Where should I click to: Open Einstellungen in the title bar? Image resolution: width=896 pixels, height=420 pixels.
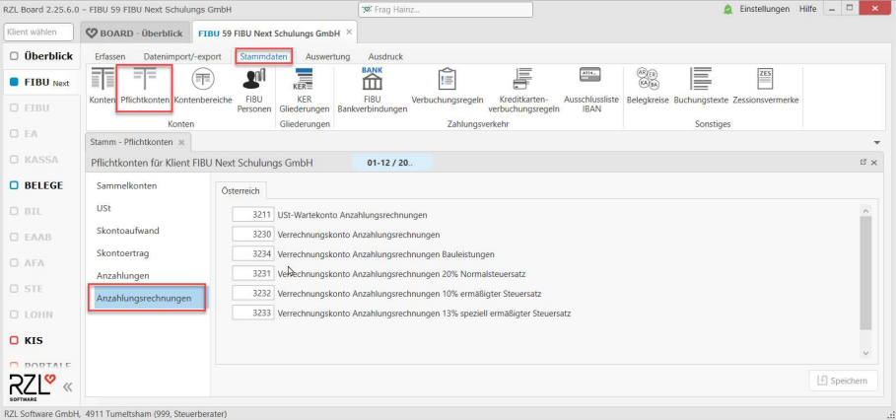[764, 9]
